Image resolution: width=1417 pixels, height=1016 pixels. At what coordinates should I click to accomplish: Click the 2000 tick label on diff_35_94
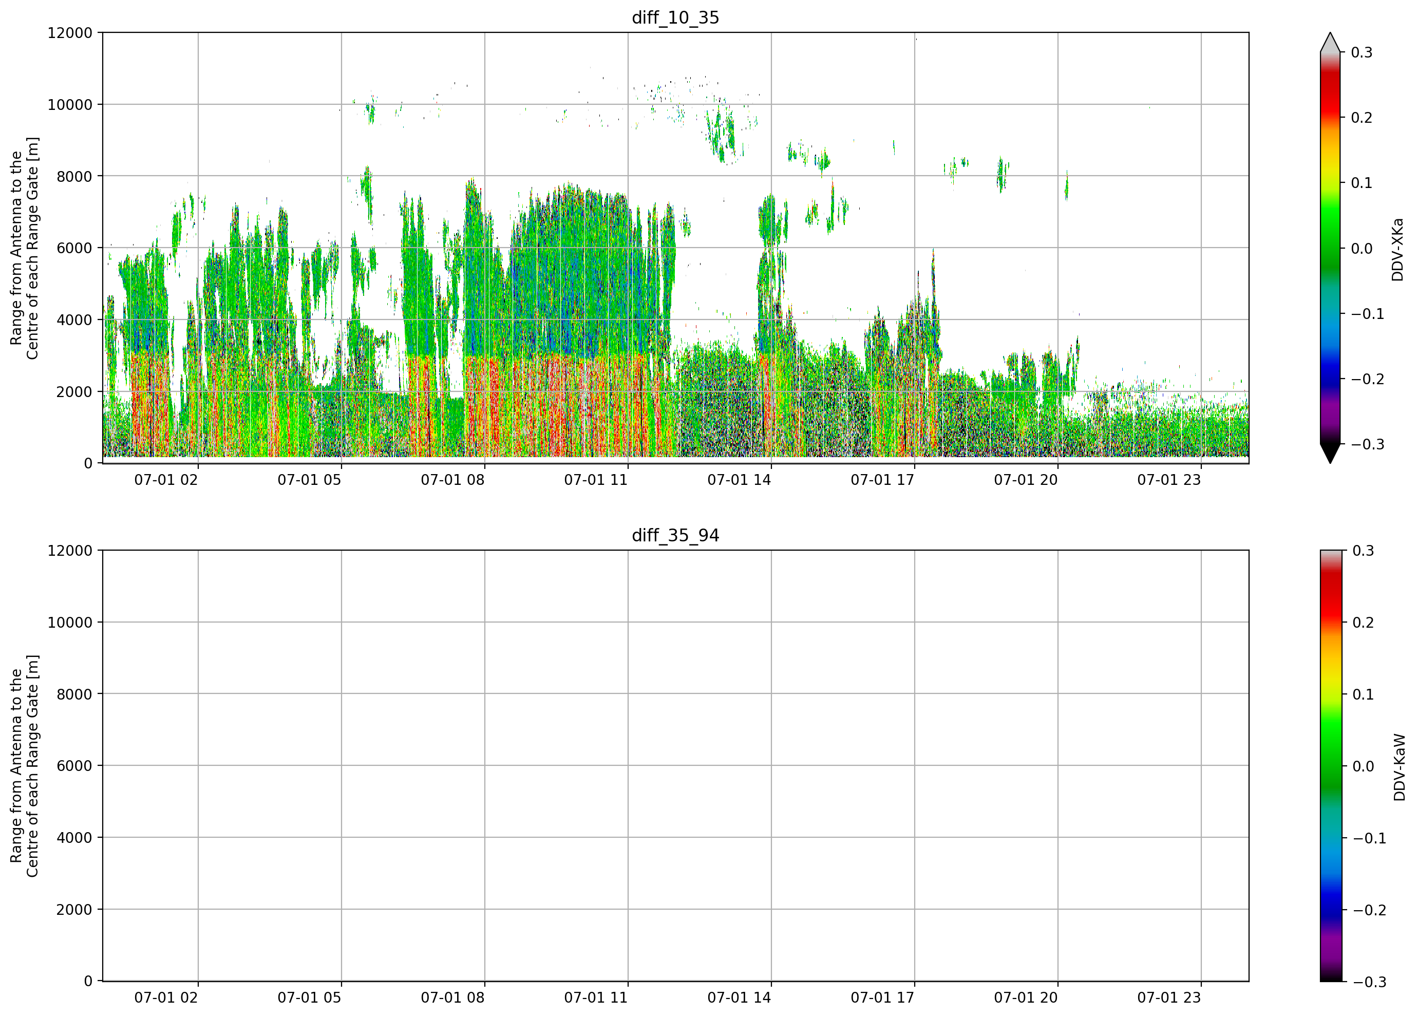tap(74, 910)
